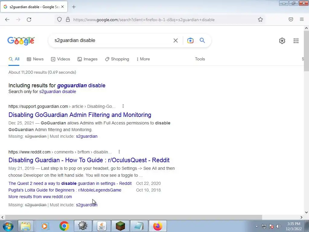This screenshot has width=309, height=232.
Task: Open the gear application in taskbar
Action: point(83,226)
